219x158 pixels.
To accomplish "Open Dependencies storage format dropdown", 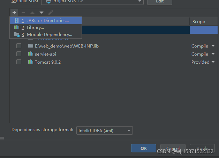I will [x=105, y=130].
